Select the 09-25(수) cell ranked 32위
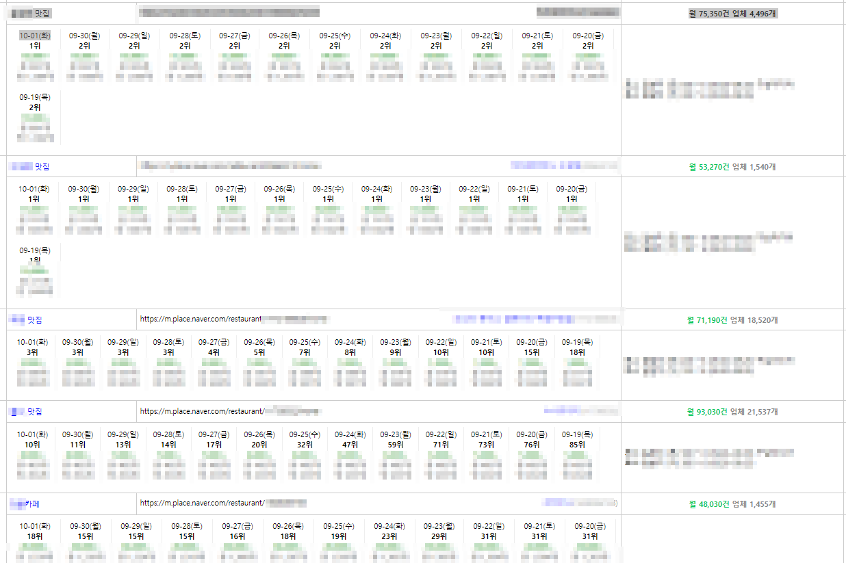 (x=305, y=440)
